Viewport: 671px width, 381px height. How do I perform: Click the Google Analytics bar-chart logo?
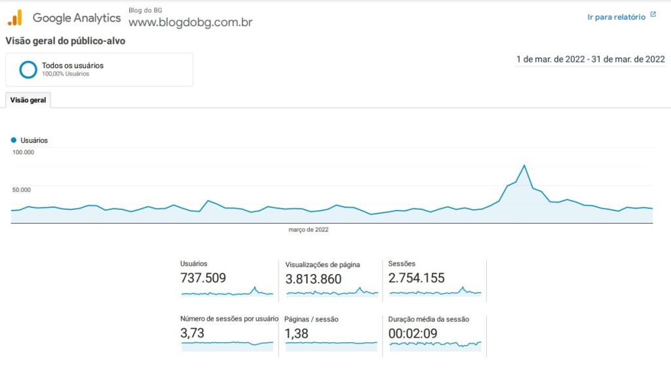click(16, 18)
